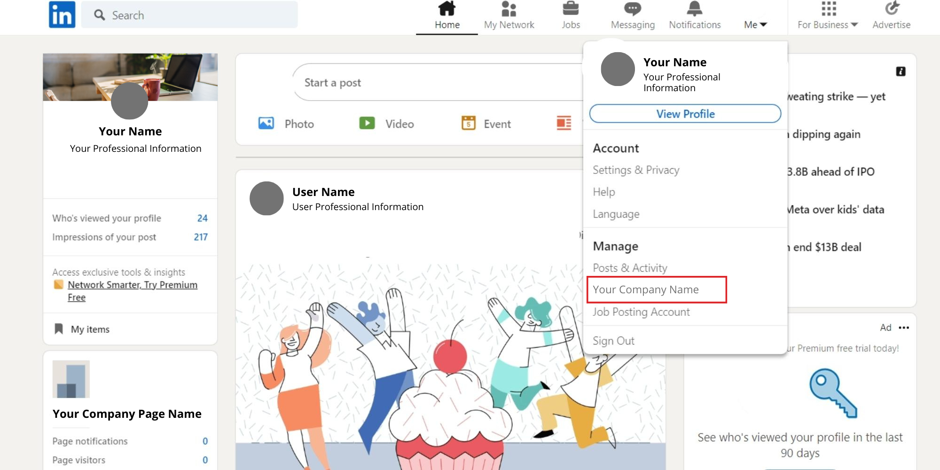This screenshot has height=470, width=940.
Task: Click the View Profile button
Action: (685, 114)
